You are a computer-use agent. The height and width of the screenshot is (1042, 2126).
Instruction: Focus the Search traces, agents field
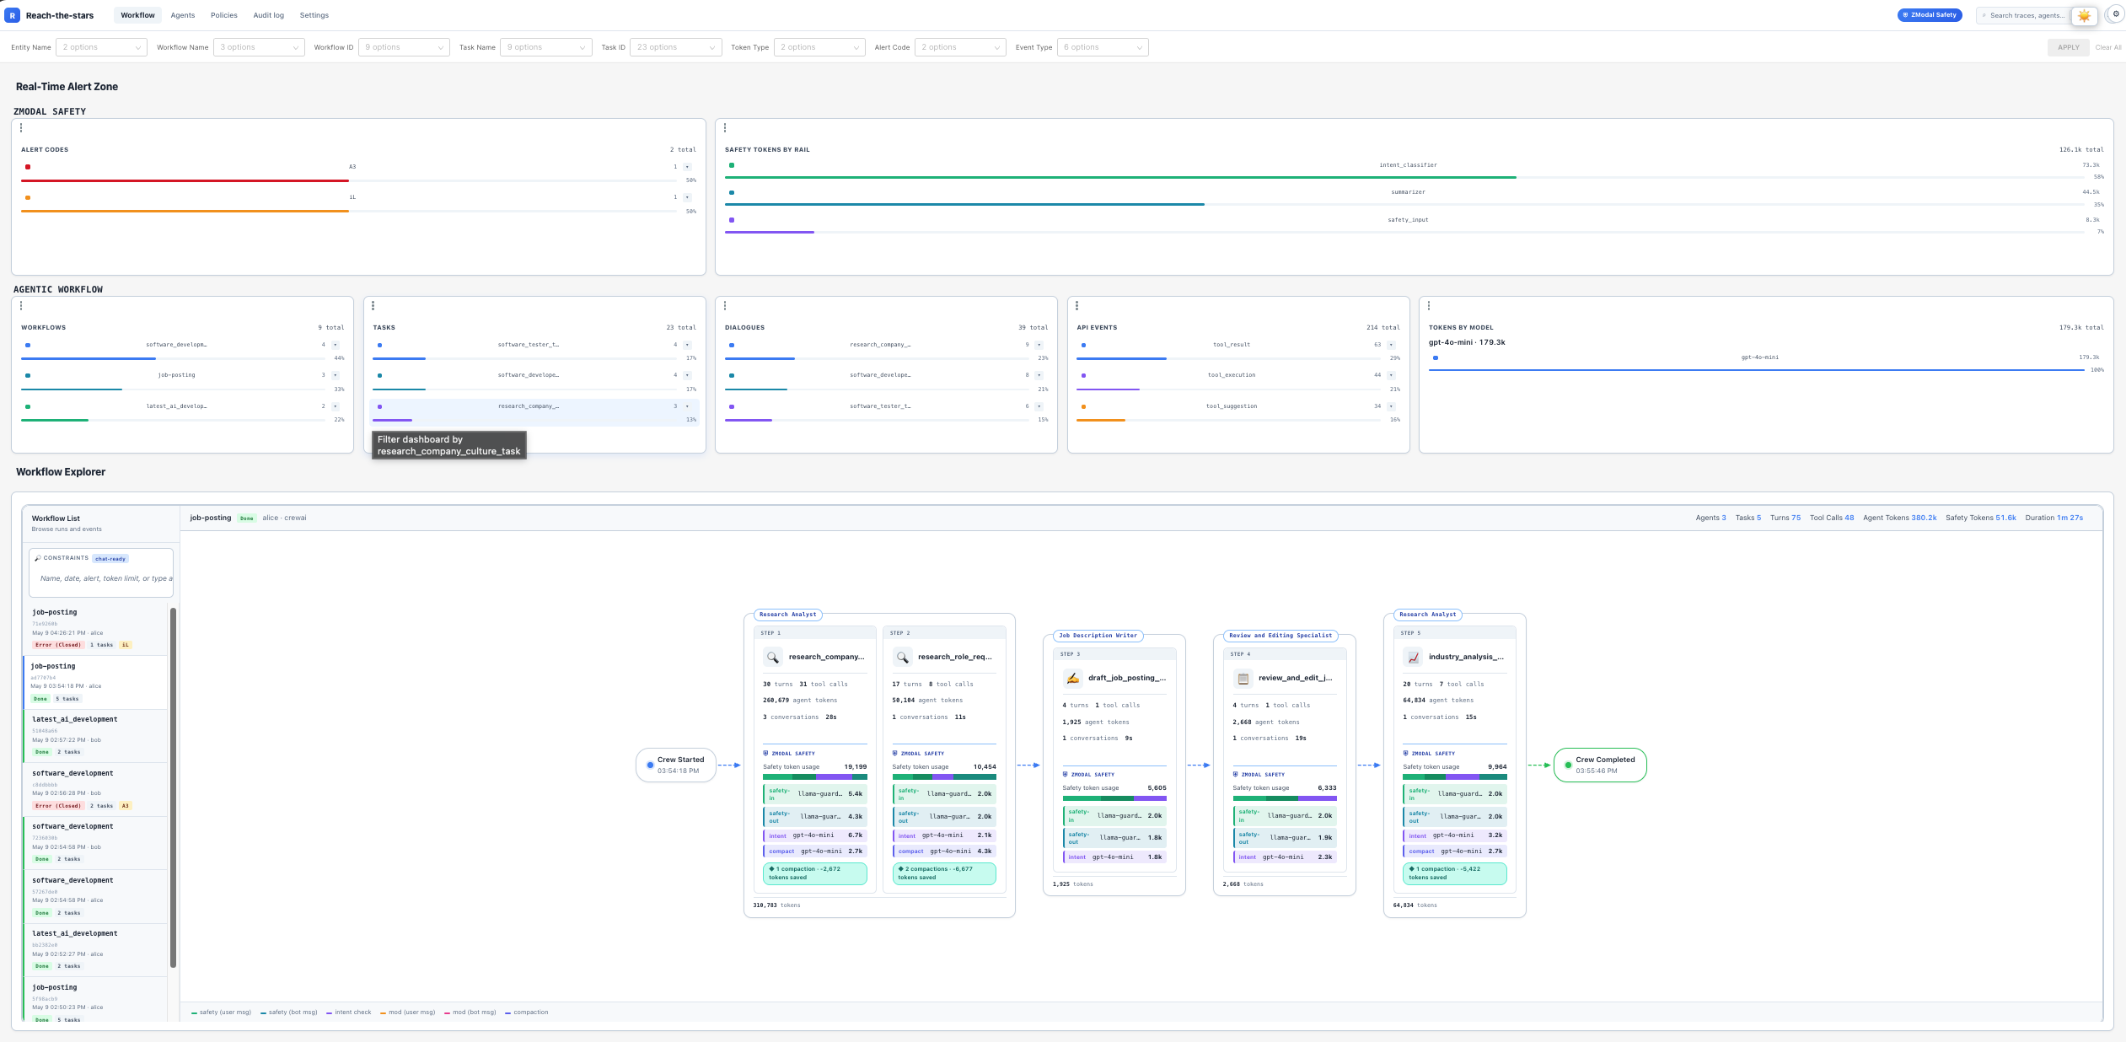(2023, 15)
